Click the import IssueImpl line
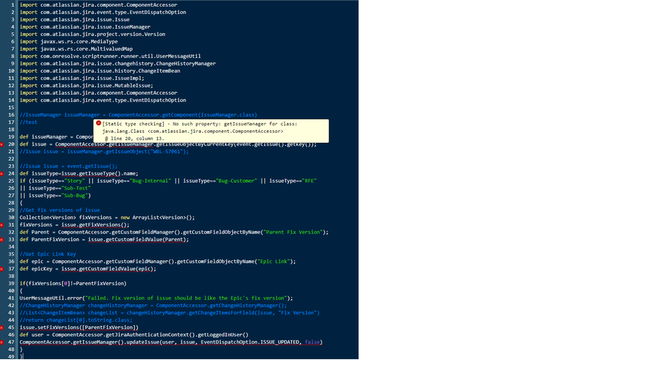 [81, 78]
